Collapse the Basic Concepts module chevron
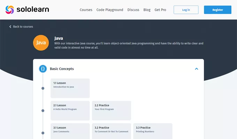 [x=197, y=69]
